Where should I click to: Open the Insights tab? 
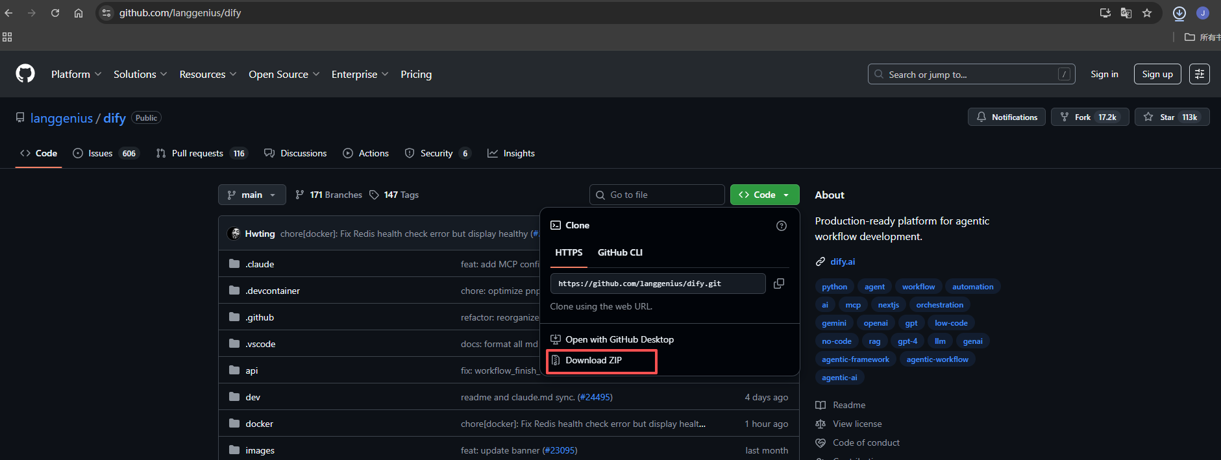(x=512, y=153)
